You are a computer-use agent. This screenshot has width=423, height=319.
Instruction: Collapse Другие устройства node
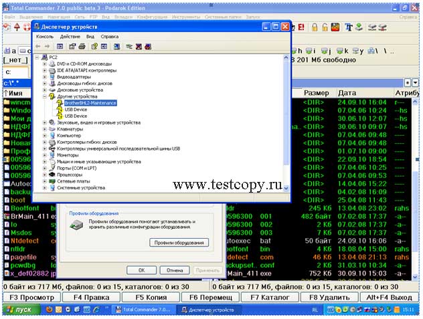point(45,96)
